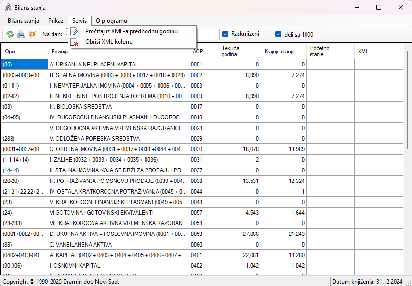Open the Bilans stanja menu
Screen dimensions: 412x286
pos(24,21)
